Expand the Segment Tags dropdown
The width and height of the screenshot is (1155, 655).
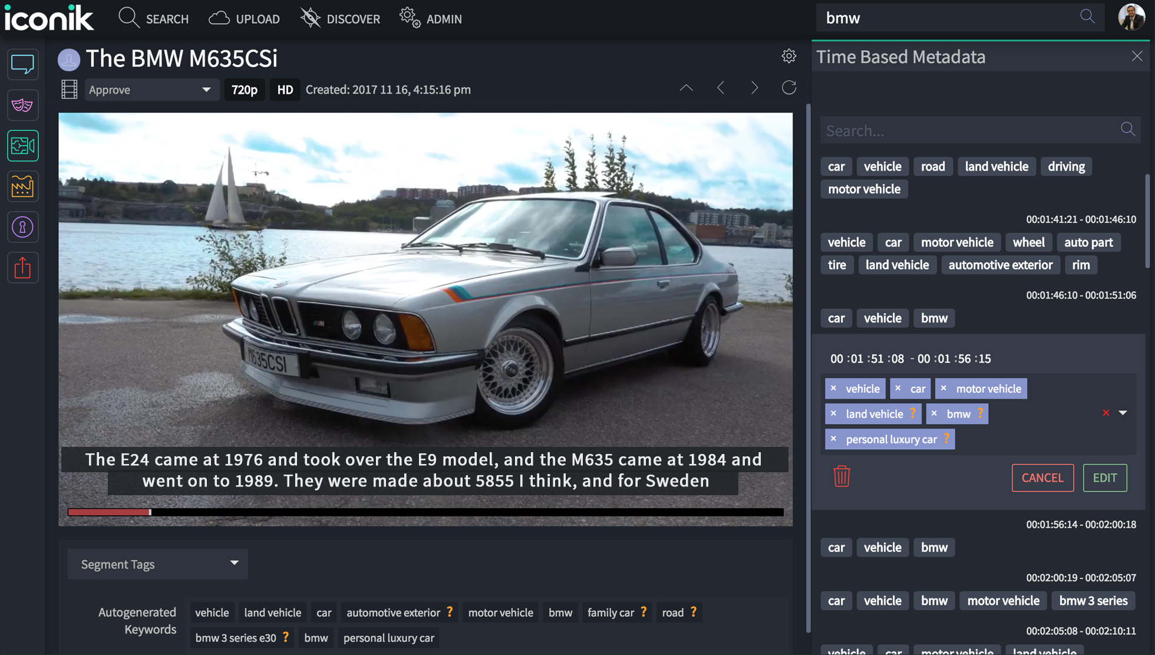(x=157, y=564)
